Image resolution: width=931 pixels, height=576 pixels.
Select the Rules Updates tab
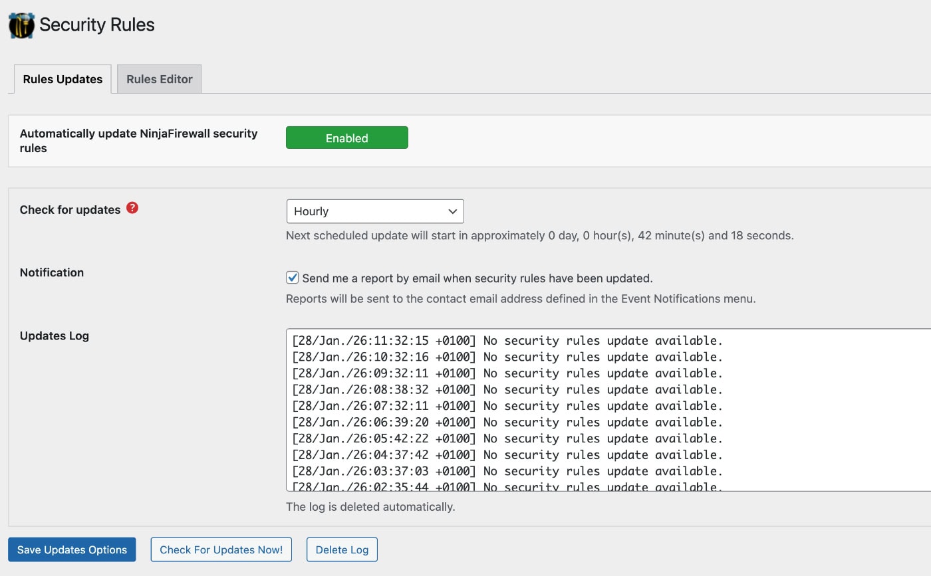tap(62, 78)
